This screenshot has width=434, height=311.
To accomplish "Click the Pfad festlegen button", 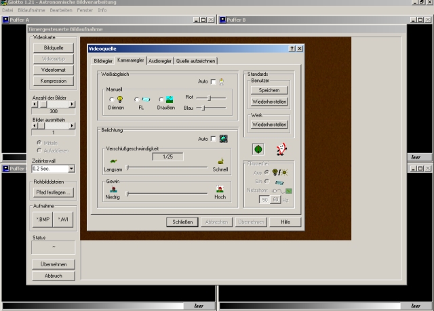I will point(53,192).
